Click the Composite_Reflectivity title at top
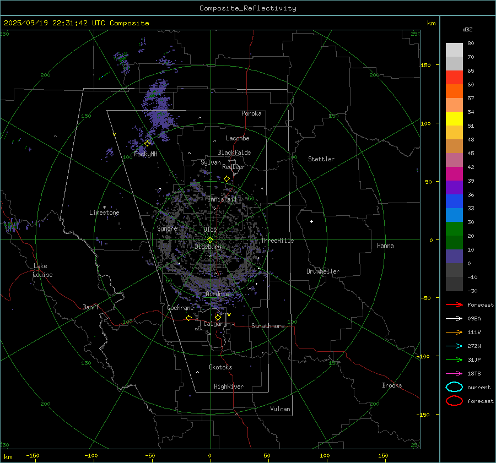The height and width of the screenshot is (463, 496). tap(247, 8)
